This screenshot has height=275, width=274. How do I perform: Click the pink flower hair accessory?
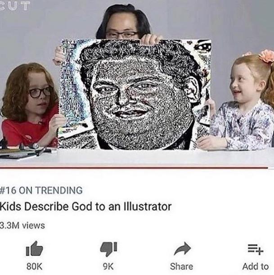[x=267, y=56]
